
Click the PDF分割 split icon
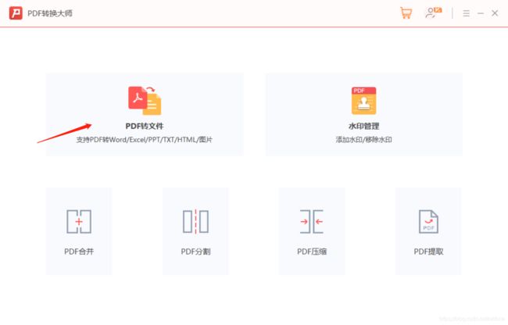point(195,222)
